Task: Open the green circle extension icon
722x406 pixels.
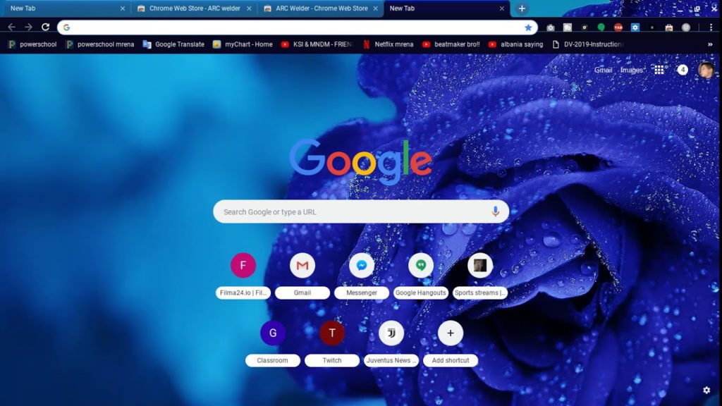Action: (601, 27)
